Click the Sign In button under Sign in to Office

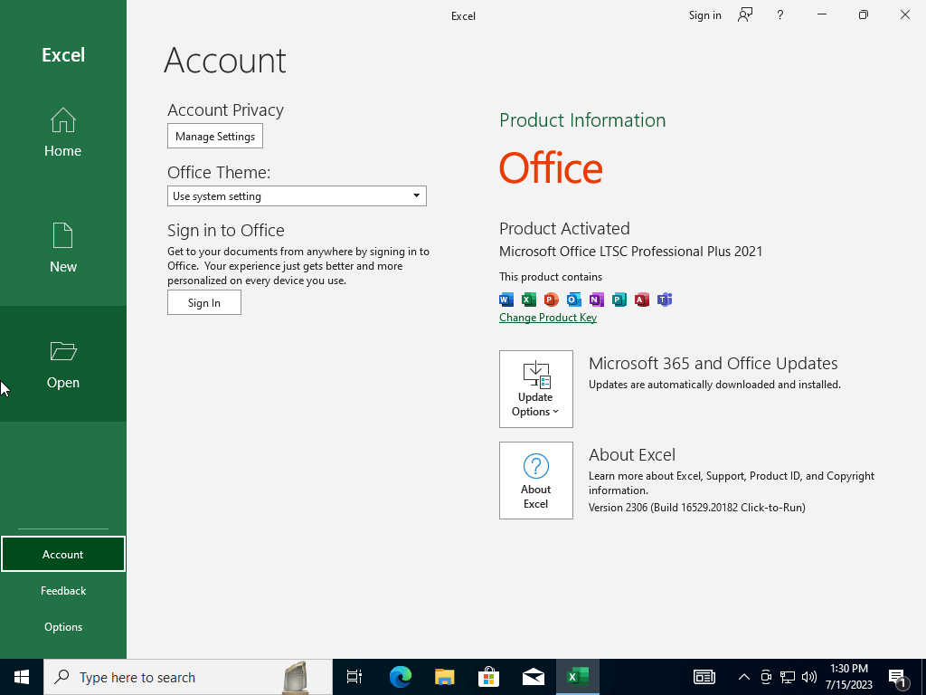pos(203,302)
